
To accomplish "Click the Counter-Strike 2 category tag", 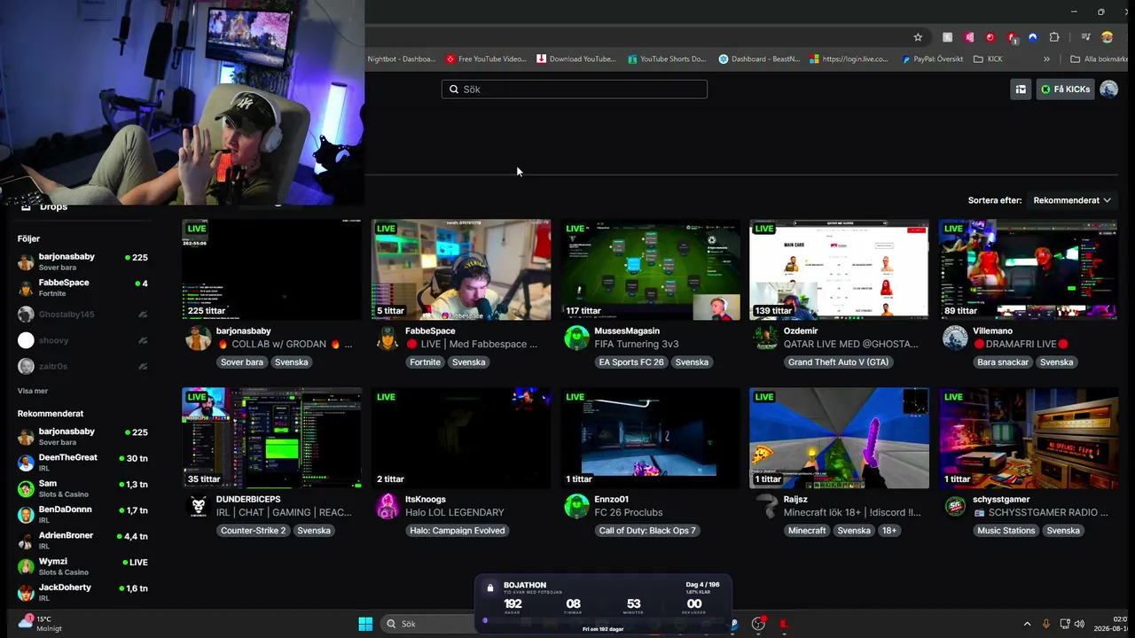I will (x=254, y=531).
